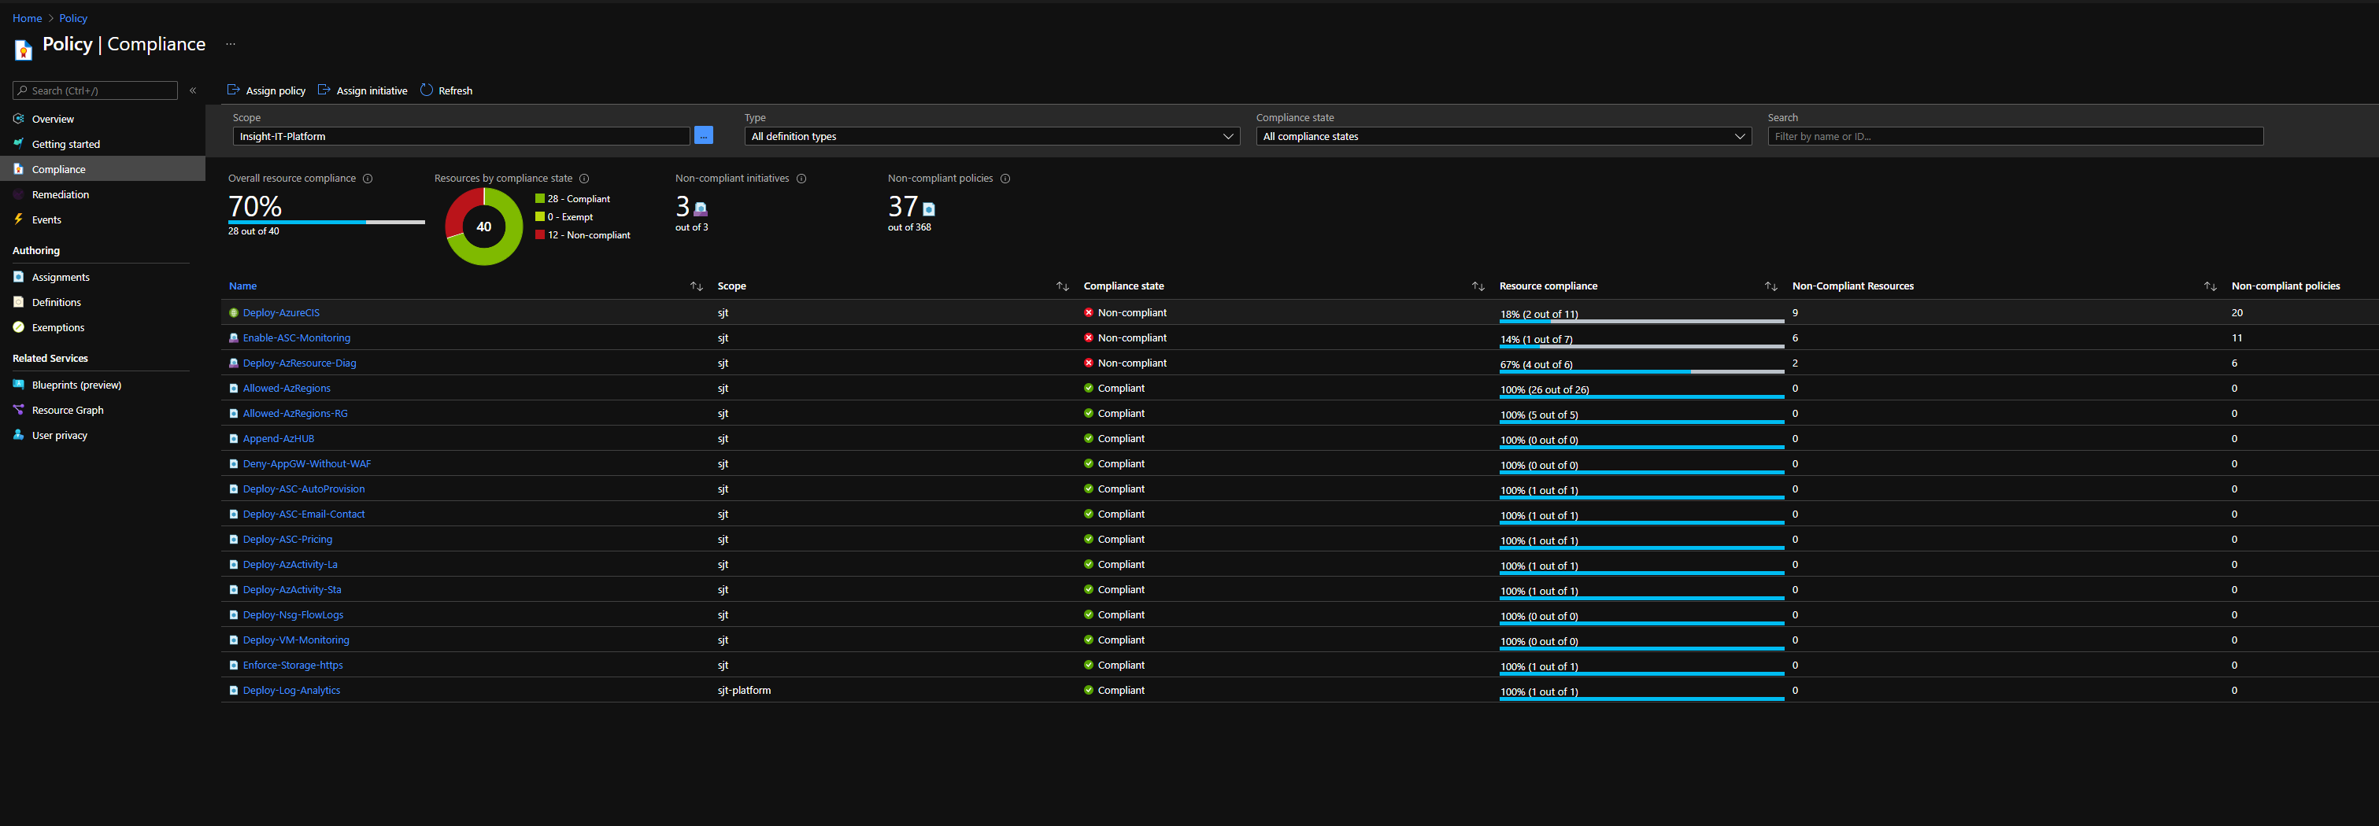Collapse the sidebar with double chevron
The height and width of the screenshot is (826, 2379).
click(x=193, y=90)
